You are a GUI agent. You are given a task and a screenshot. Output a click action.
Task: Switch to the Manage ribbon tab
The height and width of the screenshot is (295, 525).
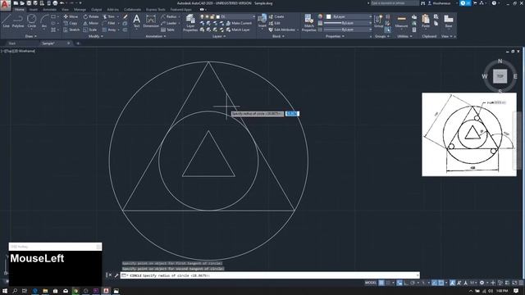click(x=80, y=9)
